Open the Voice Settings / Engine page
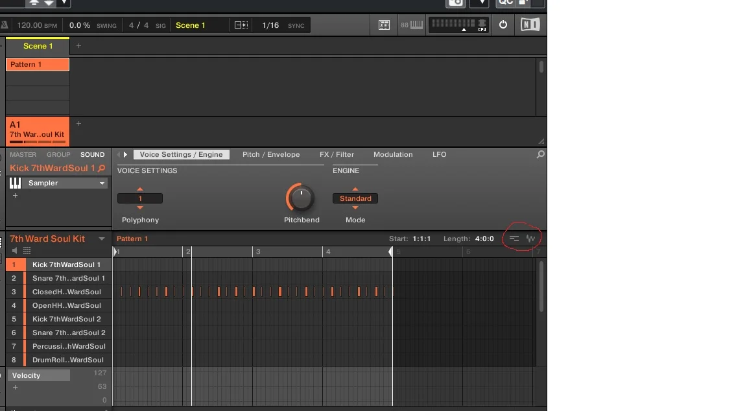Viewport: 747px width, 420px height. (181, 154)
